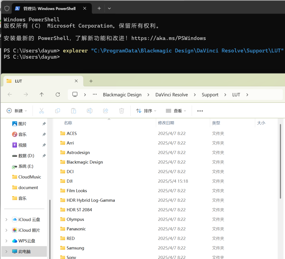Image resolution: width=285 pixels, height=259 pixels.
Task: Select the DJI folder row
Action: (165, 181)
